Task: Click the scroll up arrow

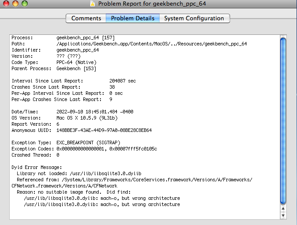Action: 283,209
